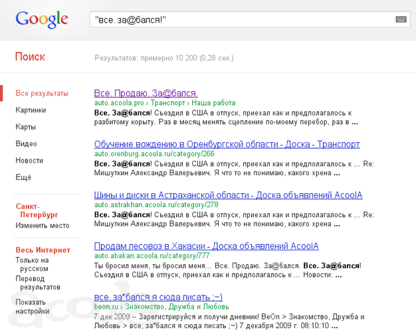Click the Google logo

pyautogui.click(x=42, y=19)
